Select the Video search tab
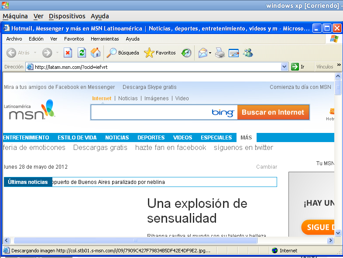The width and height of the screenshot is (343, 258). click(182, 98)
